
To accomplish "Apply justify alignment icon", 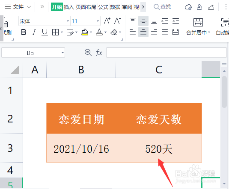I will [x=165, y=32].
